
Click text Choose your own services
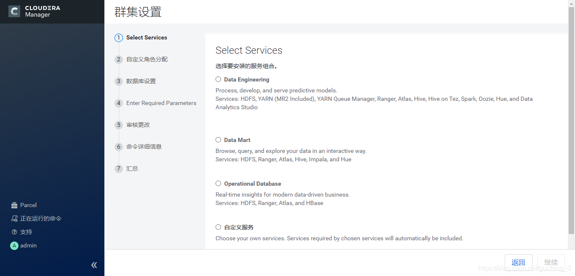click(x=339, y=238)
